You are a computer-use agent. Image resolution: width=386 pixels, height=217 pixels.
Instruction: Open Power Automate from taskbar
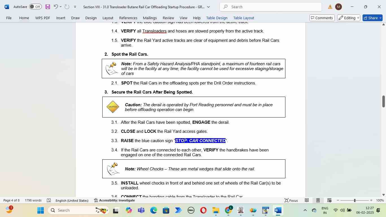point(179,211)
